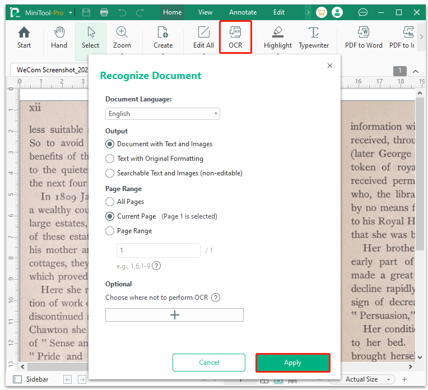This screenshot has width=428, height=390.
Task: Open the Zoom tool
Action: click(x=122, y=38)
